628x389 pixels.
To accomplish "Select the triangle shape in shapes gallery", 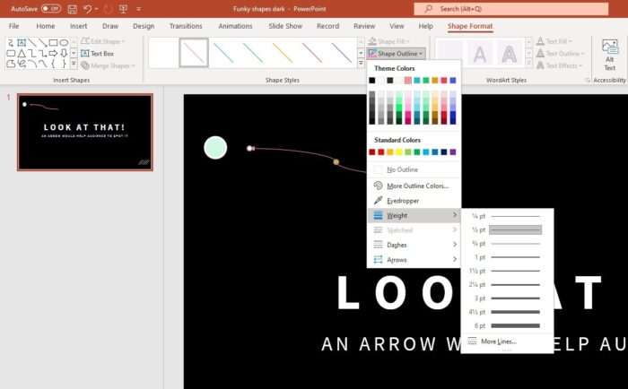I will click(22, 53).
